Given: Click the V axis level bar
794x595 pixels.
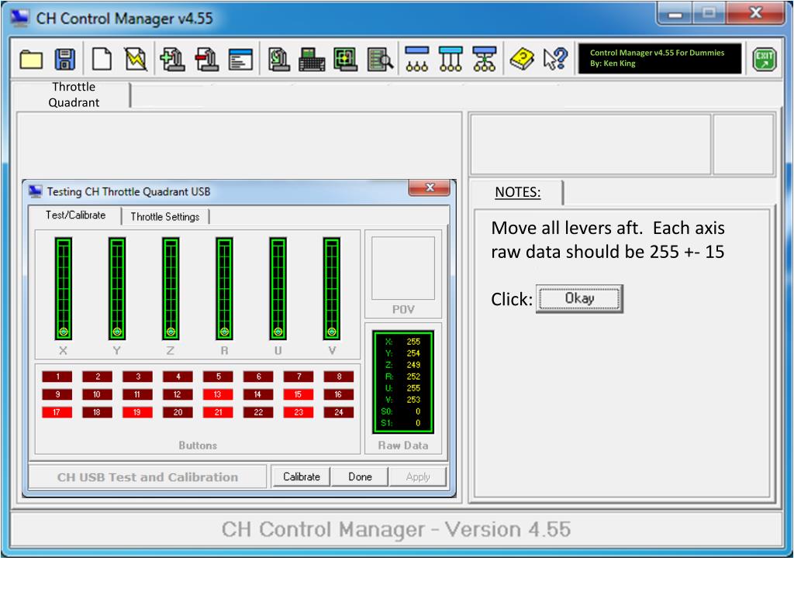Looking at the screenshot, I should 332,288.
